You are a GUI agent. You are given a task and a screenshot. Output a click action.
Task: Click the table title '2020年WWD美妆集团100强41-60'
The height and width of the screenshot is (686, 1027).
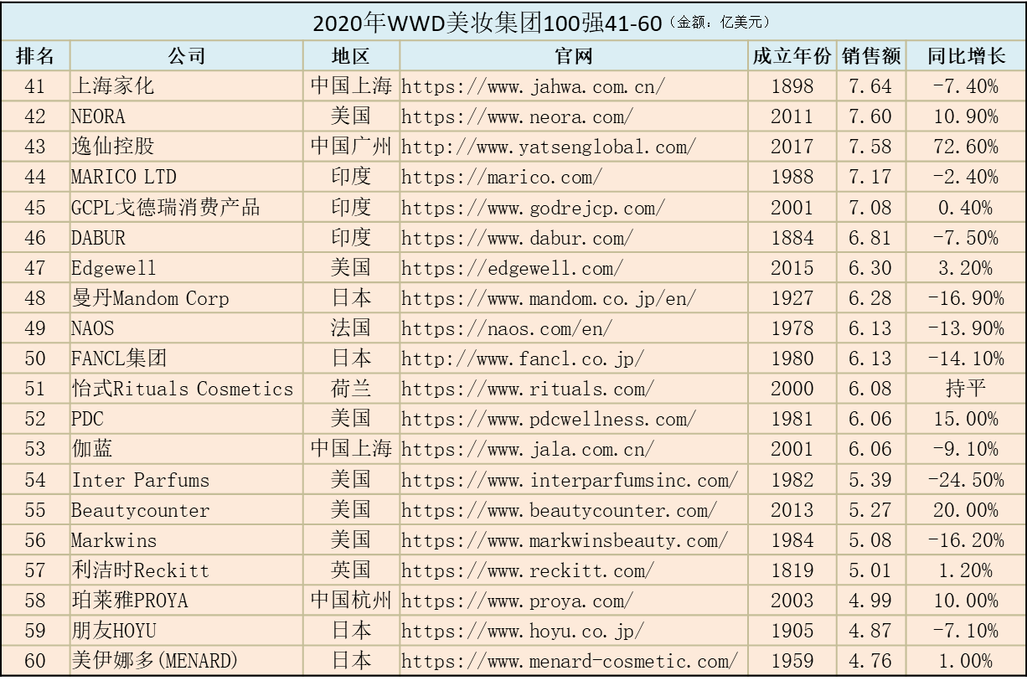[487, 23]
